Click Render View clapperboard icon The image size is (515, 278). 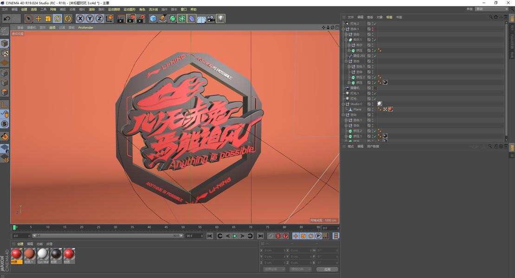pos(121,19)
